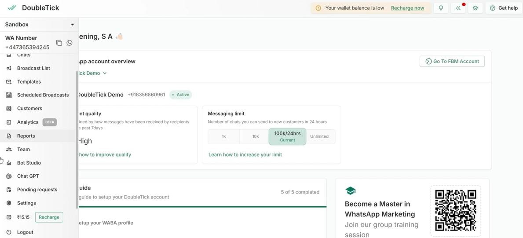Image resolution: width=523 pixels, height=238 pixels.
Task: Open Settings from the sidebar
Action: pos(26,203)
